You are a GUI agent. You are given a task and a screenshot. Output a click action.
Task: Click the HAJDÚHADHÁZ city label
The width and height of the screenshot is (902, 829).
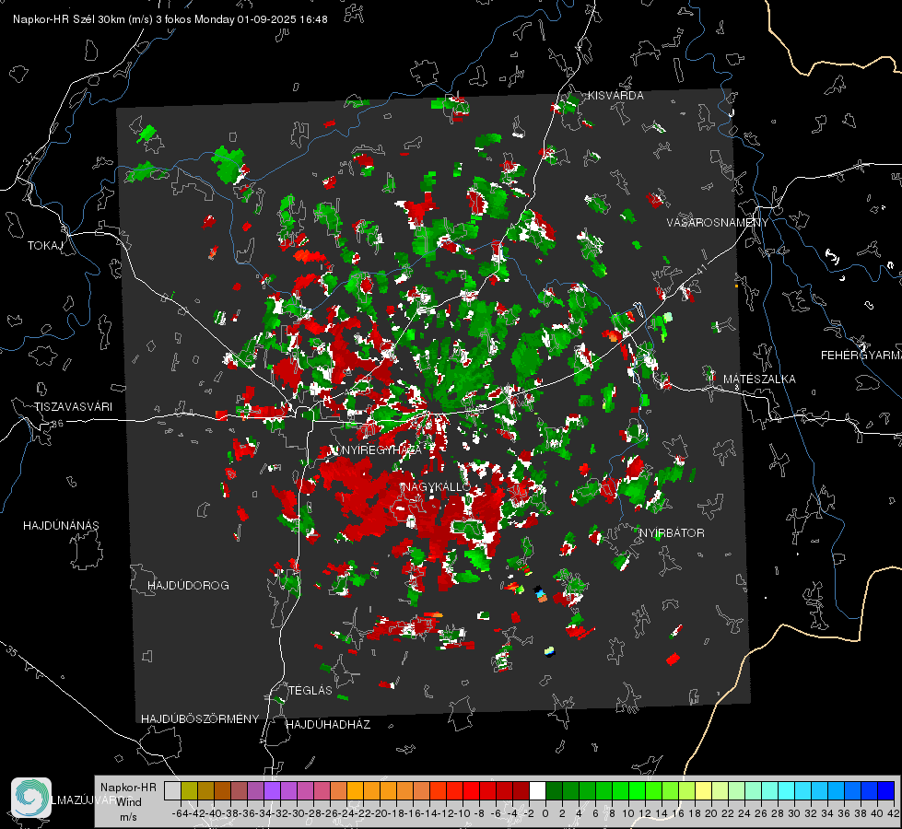pyautogui.click(x=328, y=725)
